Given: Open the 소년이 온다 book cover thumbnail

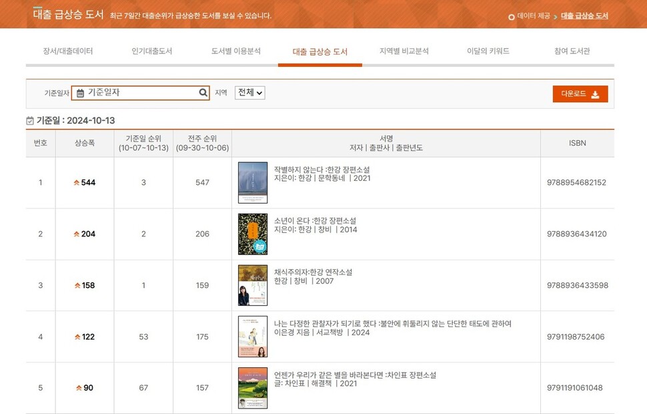Looking at the screenshot, I should click(x=253, y=234).
